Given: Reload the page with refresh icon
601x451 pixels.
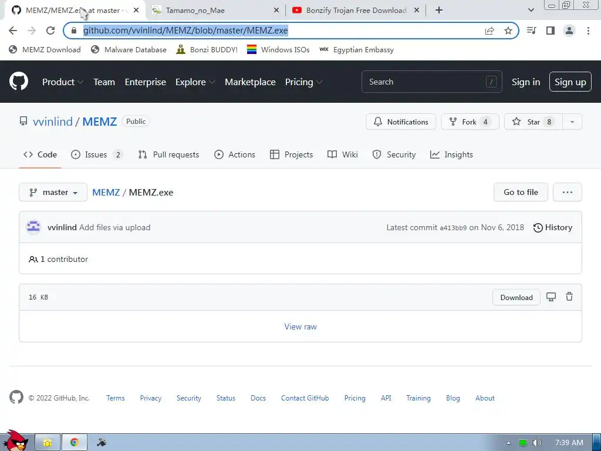Looking at the screenshot, I should [x=50, y=31].
